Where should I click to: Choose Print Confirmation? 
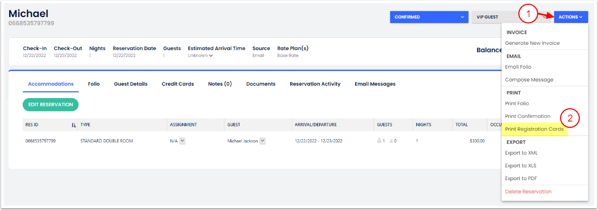tap(527, 116)
